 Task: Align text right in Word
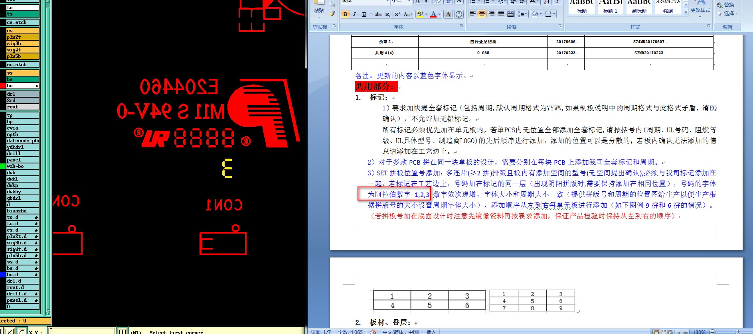coord(492,14)
